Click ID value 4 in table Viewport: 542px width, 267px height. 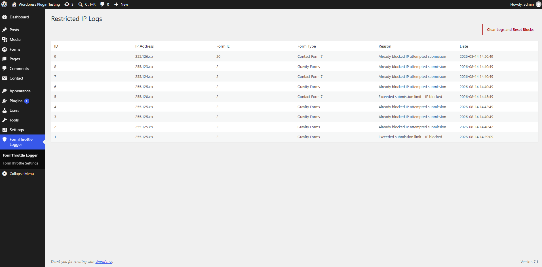[55, 107]
